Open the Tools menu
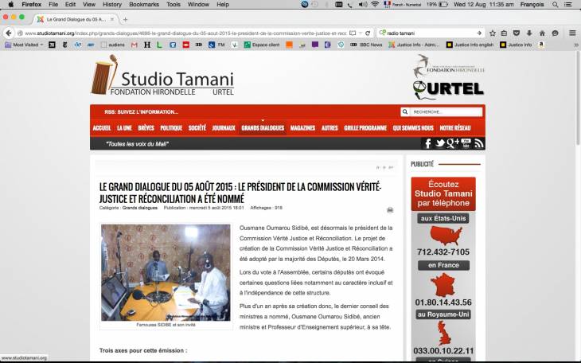 (x=173, y=5)
